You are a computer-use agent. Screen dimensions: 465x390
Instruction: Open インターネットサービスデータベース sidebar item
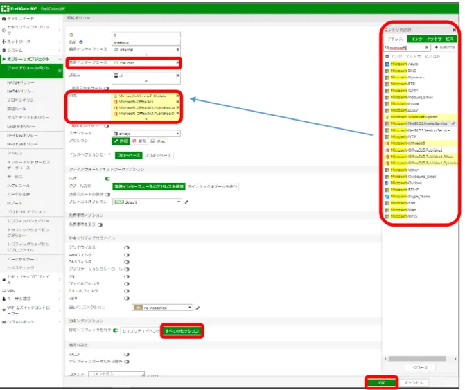coord(28,165)
